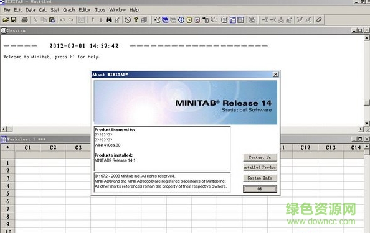
Task: Click the Print Window printer icon
Action: (x=24, y=20)
